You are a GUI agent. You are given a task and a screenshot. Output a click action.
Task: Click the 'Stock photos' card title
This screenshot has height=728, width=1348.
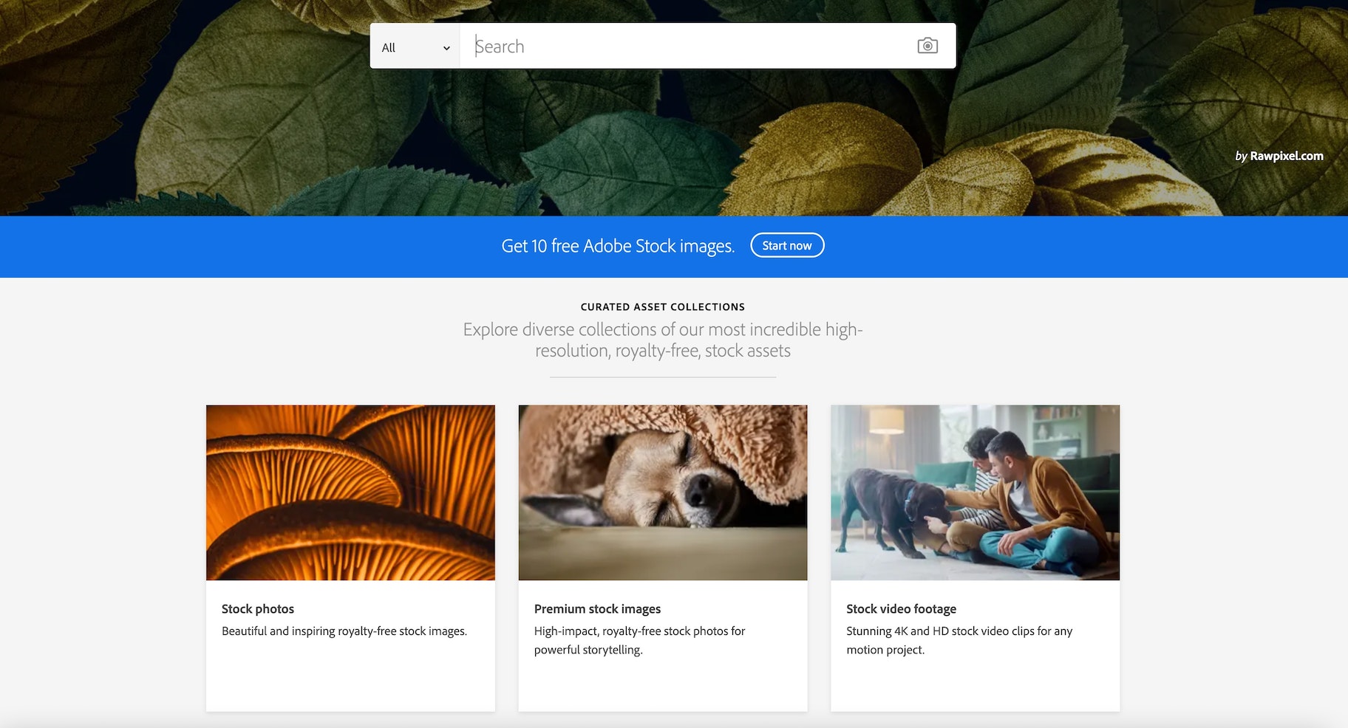point(258,609)
